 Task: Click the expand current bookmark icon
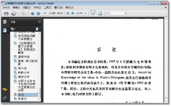38,29
